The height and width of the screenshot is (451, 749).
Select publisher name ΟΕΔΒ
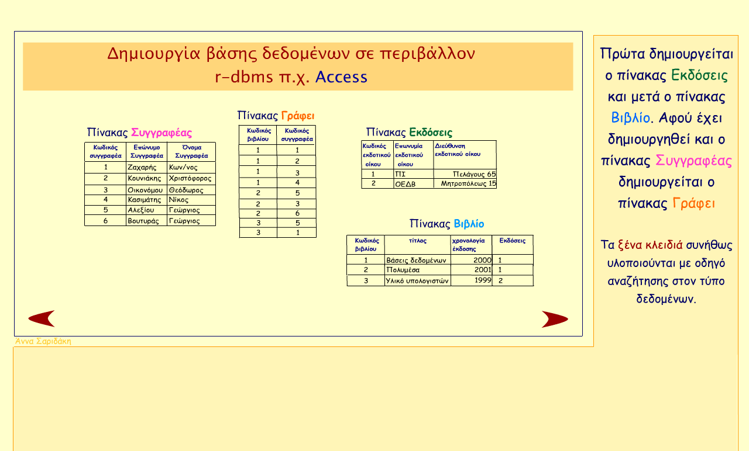(x=405, y=183)
